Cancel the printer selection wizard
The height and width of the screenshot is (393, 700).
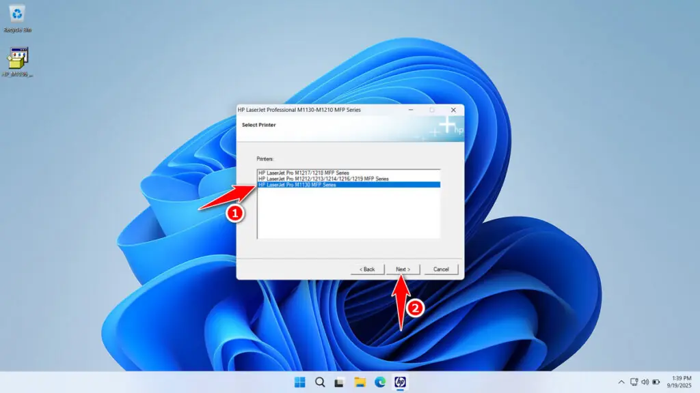coord(441,269)
